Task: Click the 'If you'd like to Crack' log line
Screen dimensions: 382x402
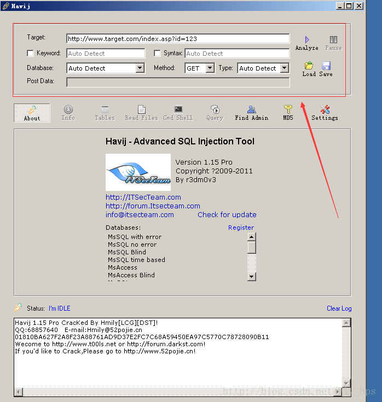Action: (x=105, y=351)
